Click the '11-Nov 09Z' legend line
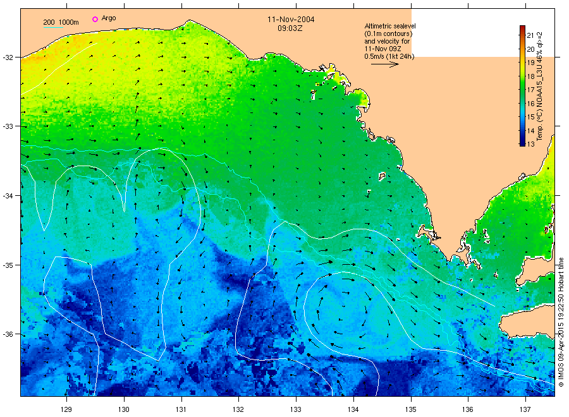Image resolution: width=569 pixels, height=417 pixels. tap(382, 49)
